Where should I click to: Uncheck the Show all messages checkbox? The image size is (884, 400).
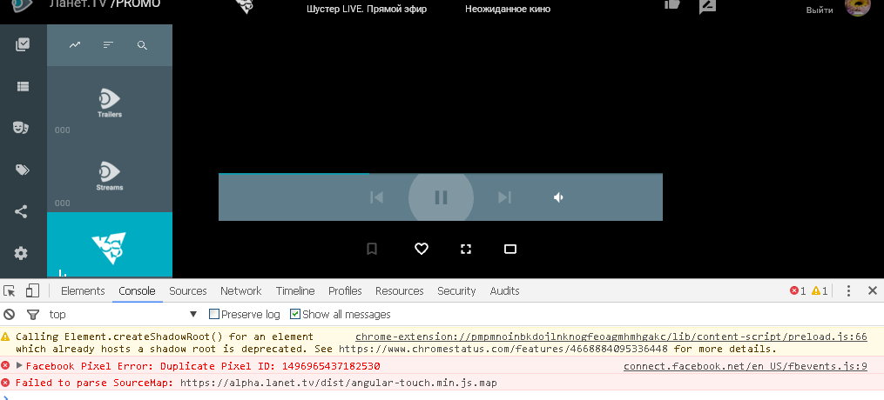point(295,314)
